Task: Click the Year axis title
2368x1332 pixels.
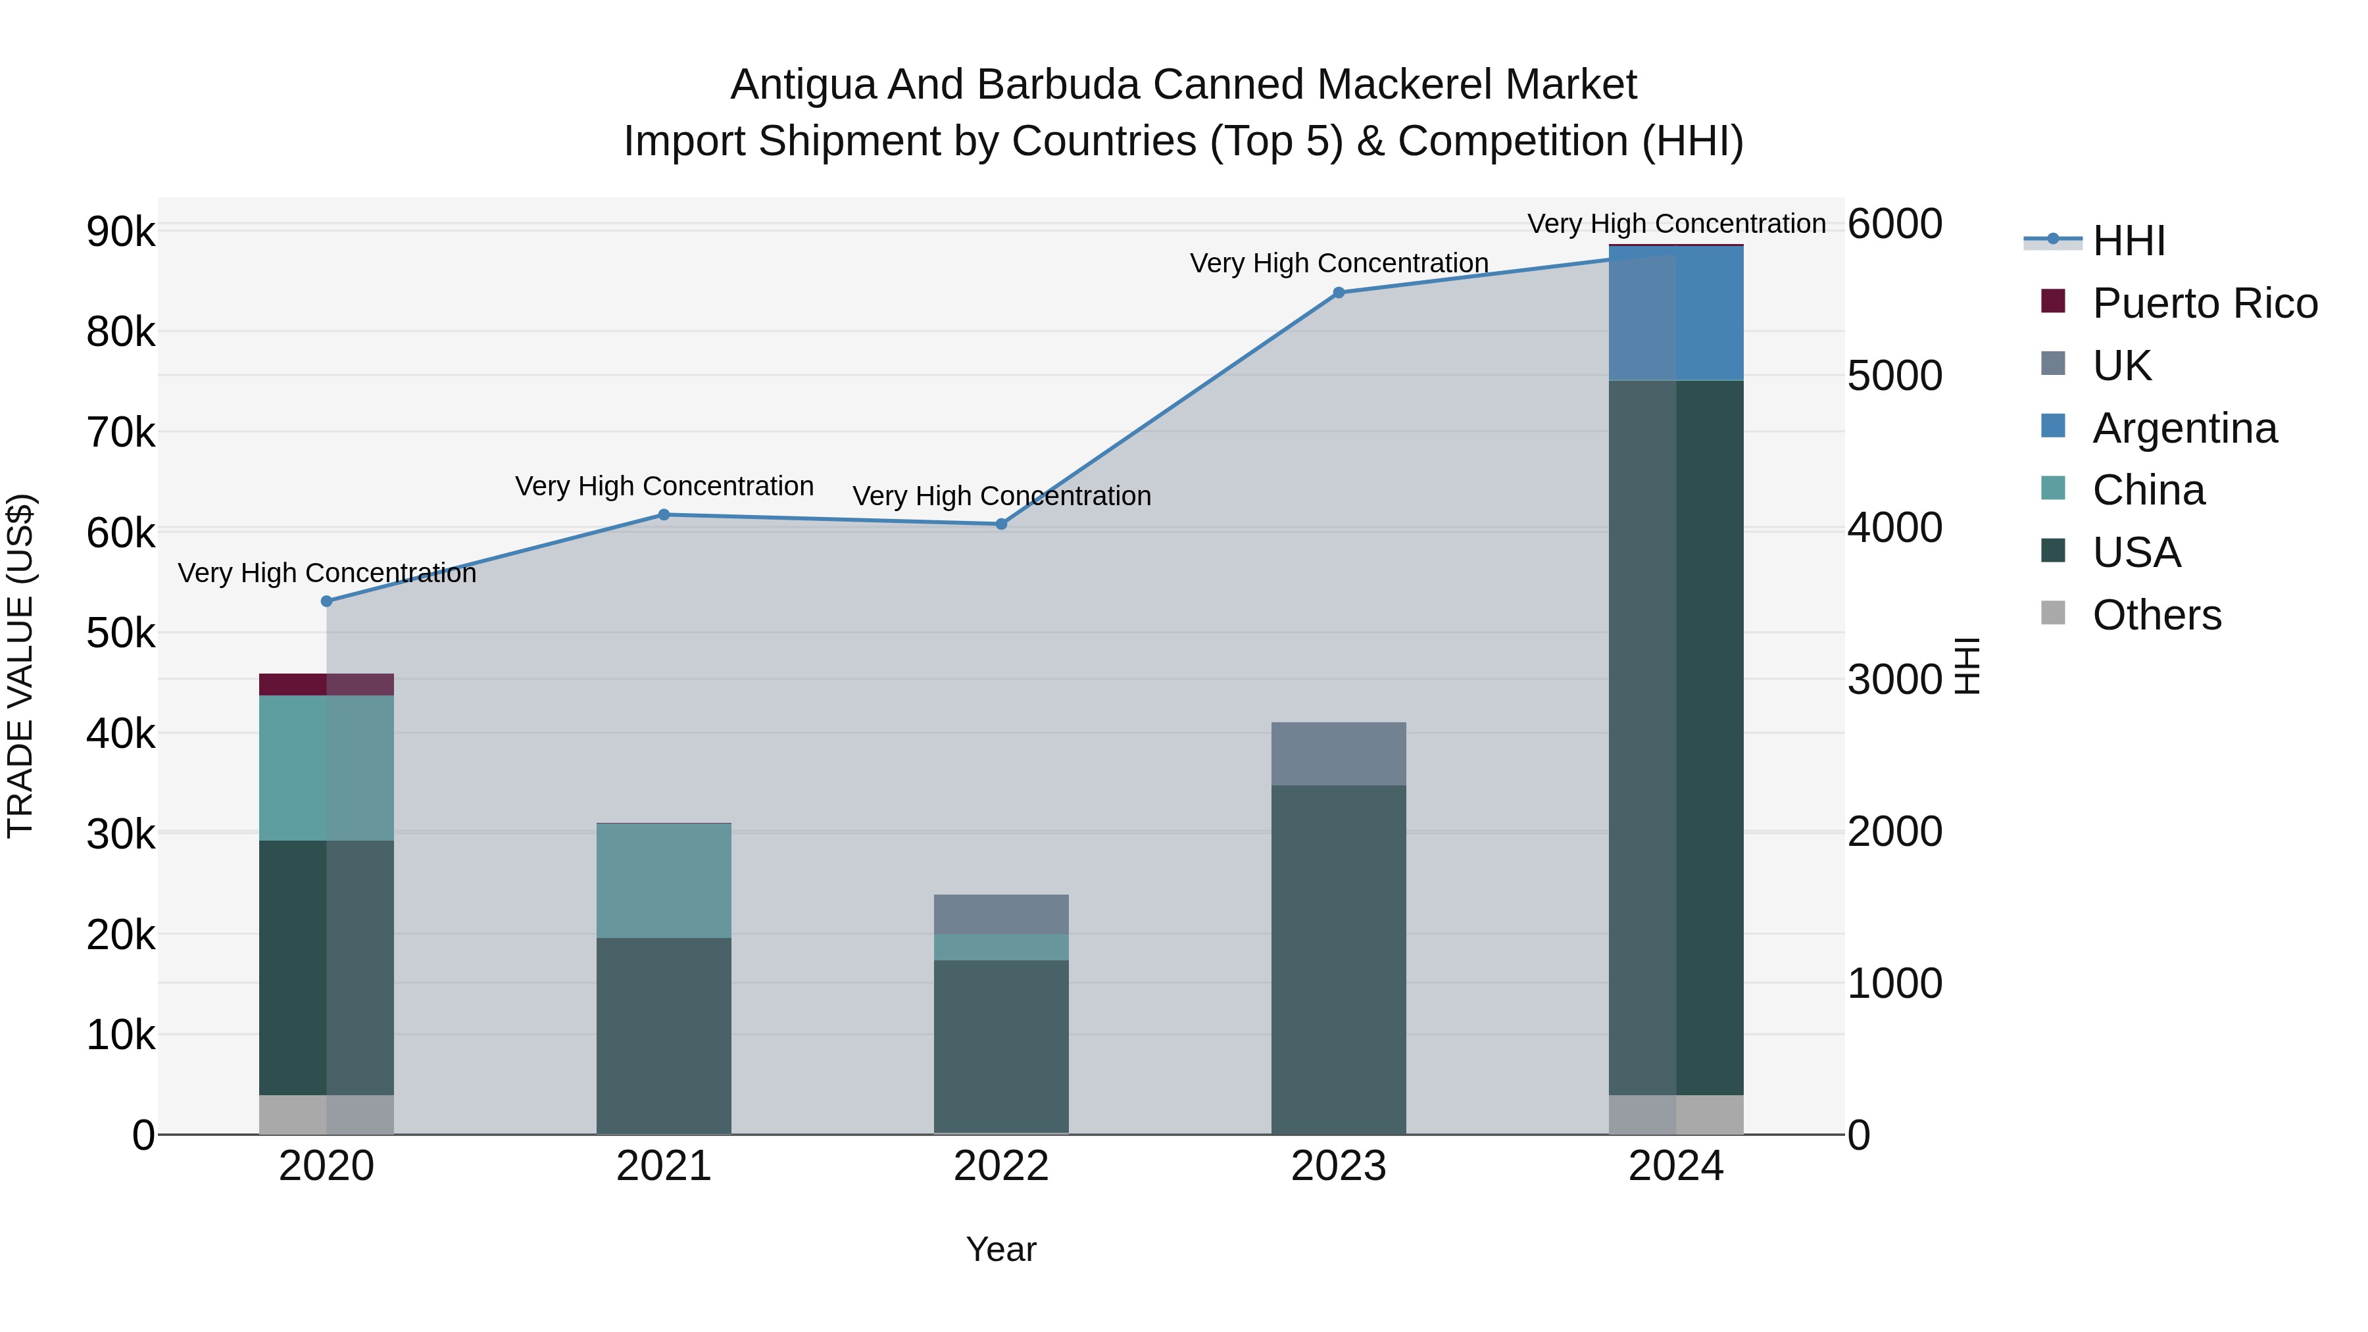Action: [1001, 1249]
